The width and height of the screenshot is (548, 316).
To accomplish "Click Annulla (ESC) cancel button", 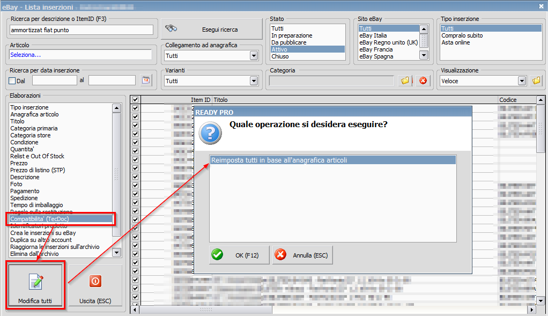I will pyautogui.click(x=302, y=255).
